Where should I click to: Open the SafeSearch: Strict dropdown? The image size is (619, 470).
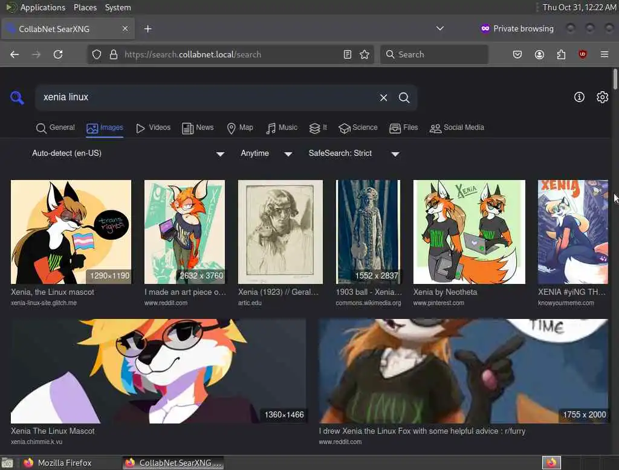pyautogui.click(x=354, y=153)
